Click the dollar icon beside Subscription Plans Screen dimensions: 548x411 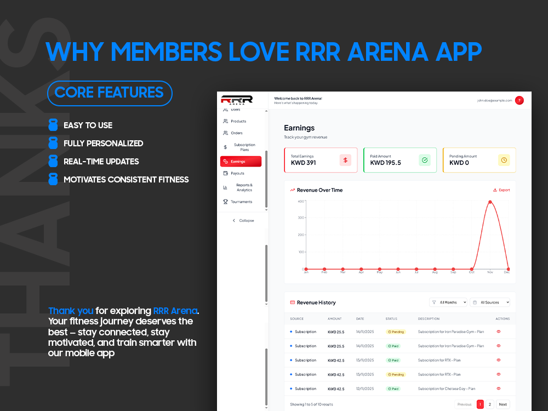(225, 147)
